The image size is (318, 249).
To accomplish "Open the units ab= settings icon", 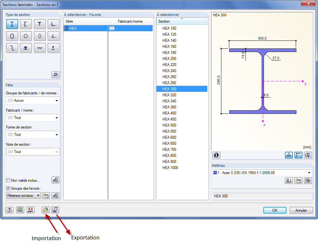I will tap(31, 210).
